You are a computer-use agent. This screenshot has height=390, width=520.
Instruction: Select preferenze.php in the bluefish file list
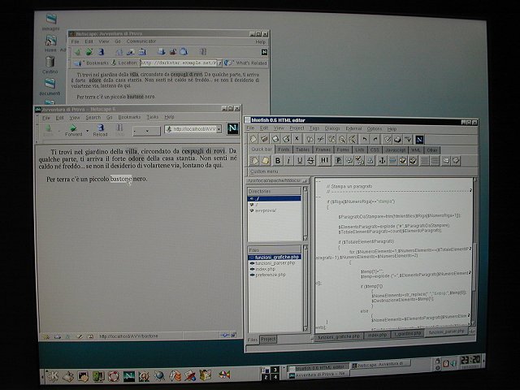(267, 275)
